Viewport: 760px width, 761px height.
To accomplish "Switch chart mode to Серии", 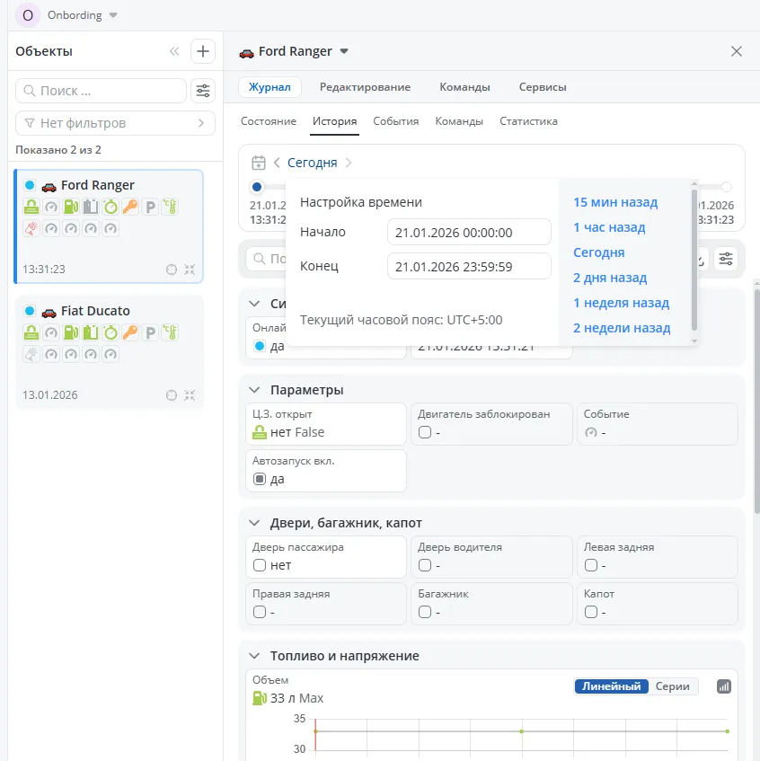I will point(672,686).
